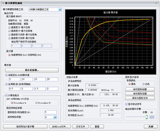Click the 固有阻尼+附加阻尼 input field
160x131 pixels.
tap(51, 112)
